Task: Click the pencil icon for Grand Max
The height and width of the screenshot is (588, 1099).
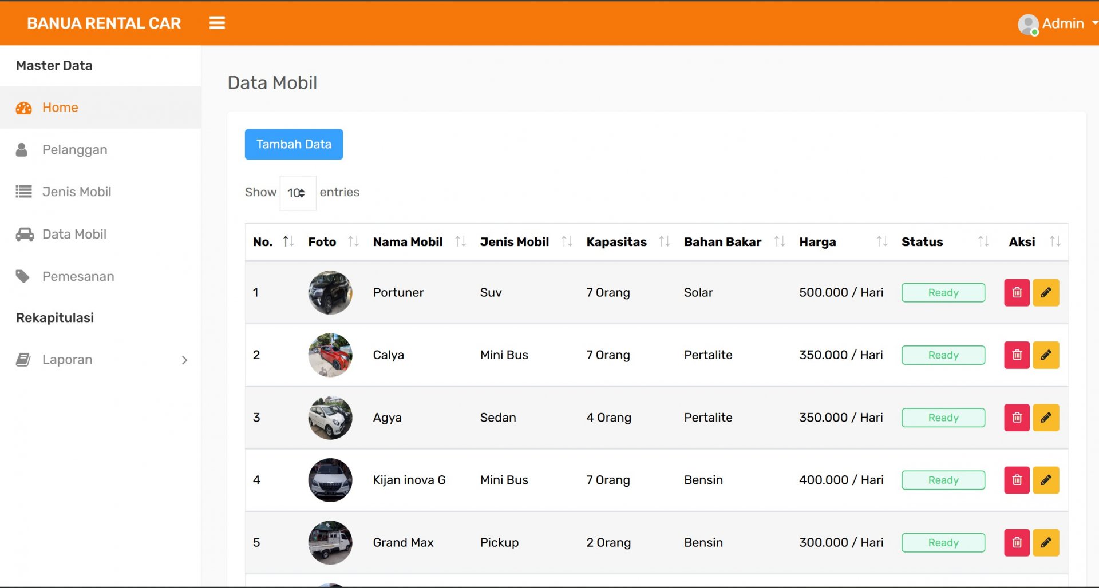Action: coord(1046,542)
